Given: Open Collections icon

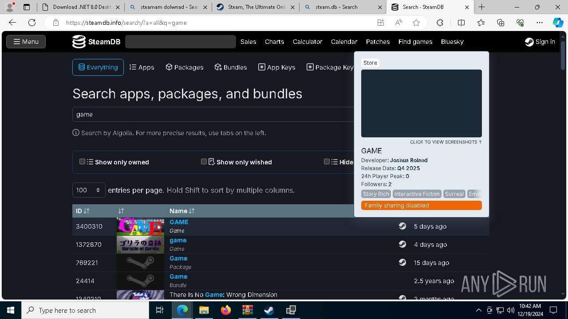Looking at the screenshot, I should coord(501,23).
